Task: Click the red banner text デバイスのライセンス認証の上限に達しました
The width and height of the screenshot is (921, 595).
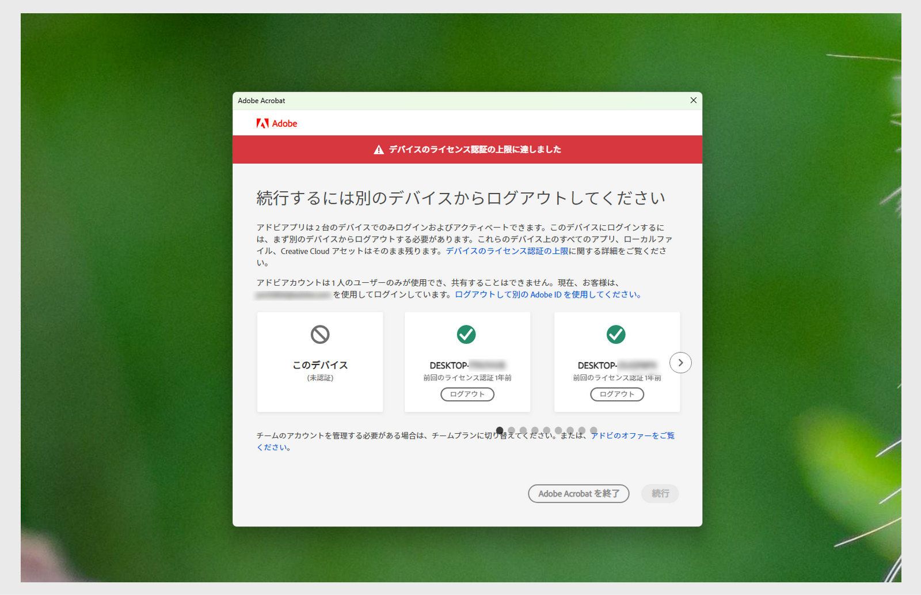Action: [475, 150]
